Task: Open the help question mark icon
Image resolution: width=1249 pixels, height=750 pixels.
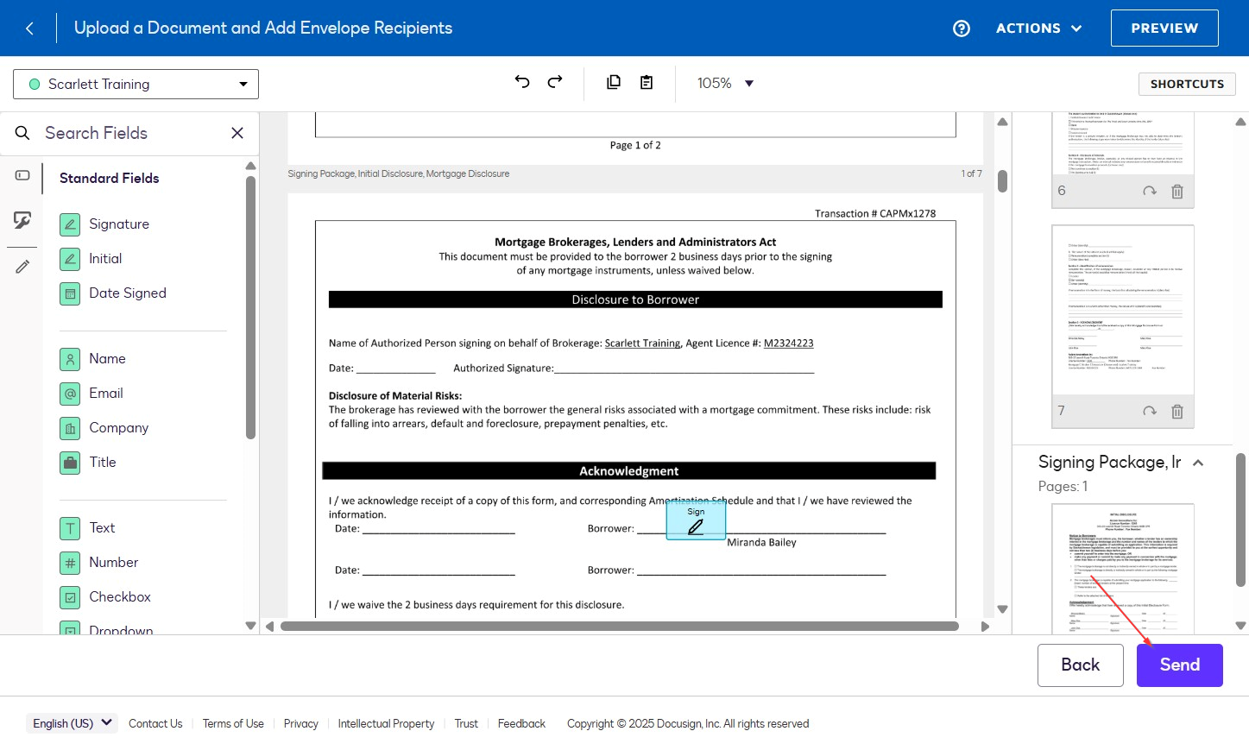Action: pyautogui.click(x=961, y=28)
